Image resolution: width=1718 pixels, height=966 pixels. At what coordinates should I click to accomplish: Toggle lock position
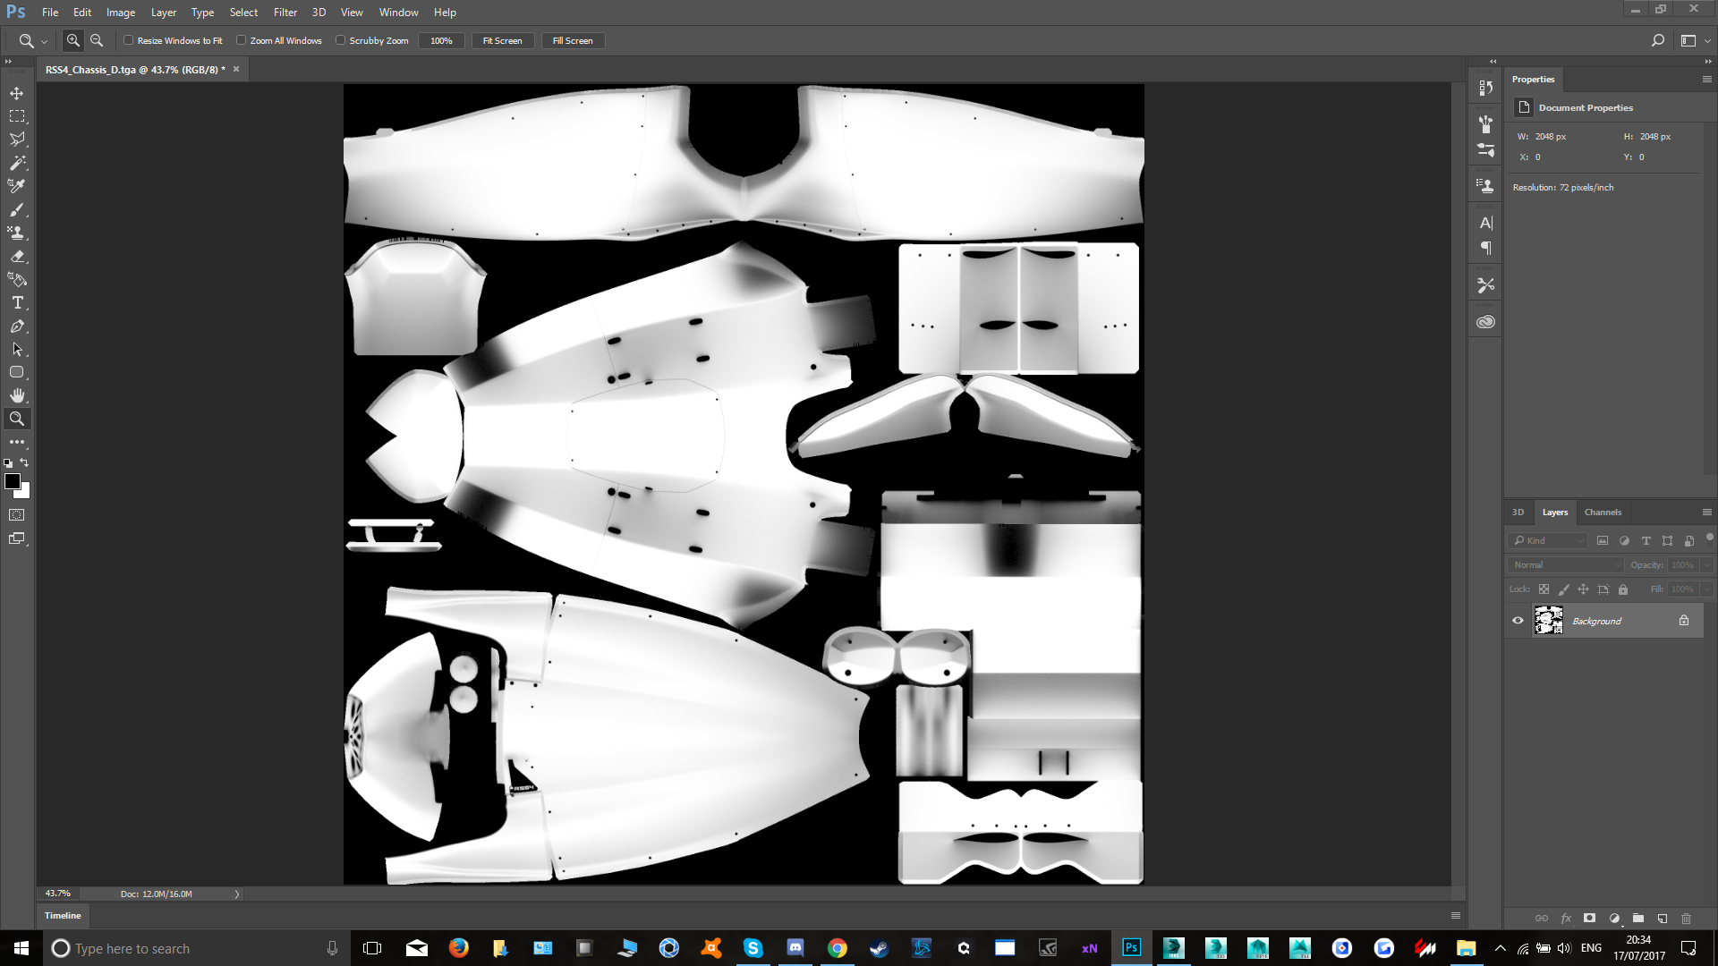(x=1583, y=589)
